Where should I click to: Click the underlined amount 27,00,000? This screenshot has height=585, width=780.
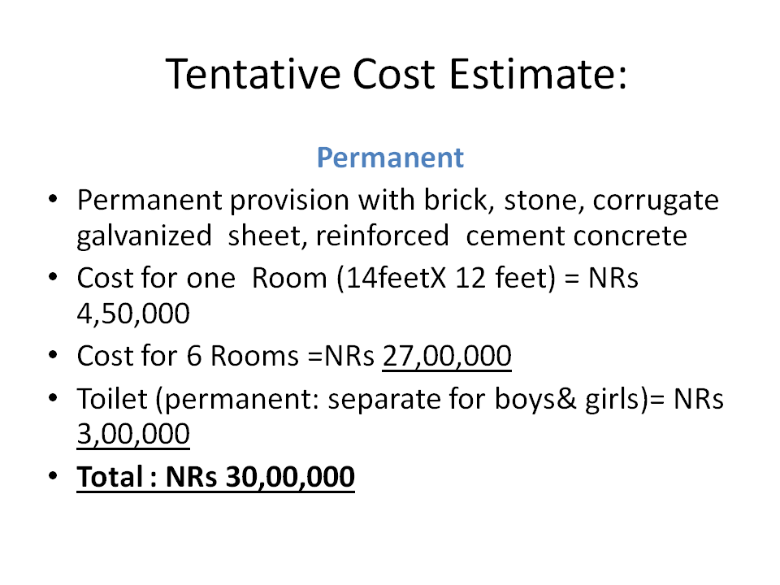pyautogui.click(x=447, y=356)
